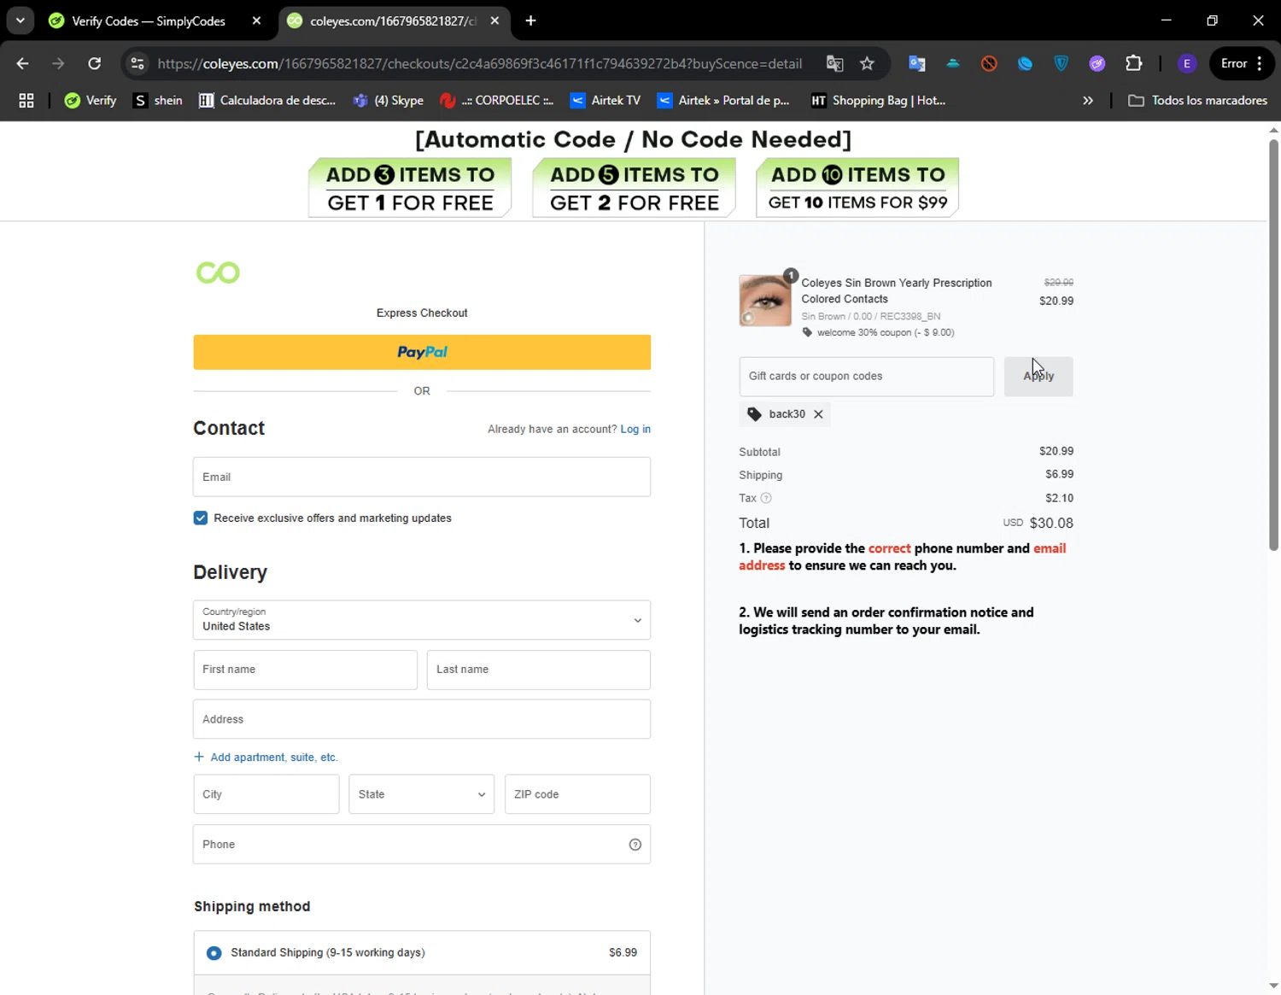
Task: Open the Extensions puzzle piece menu
Action: click(x=1133, y=63)
